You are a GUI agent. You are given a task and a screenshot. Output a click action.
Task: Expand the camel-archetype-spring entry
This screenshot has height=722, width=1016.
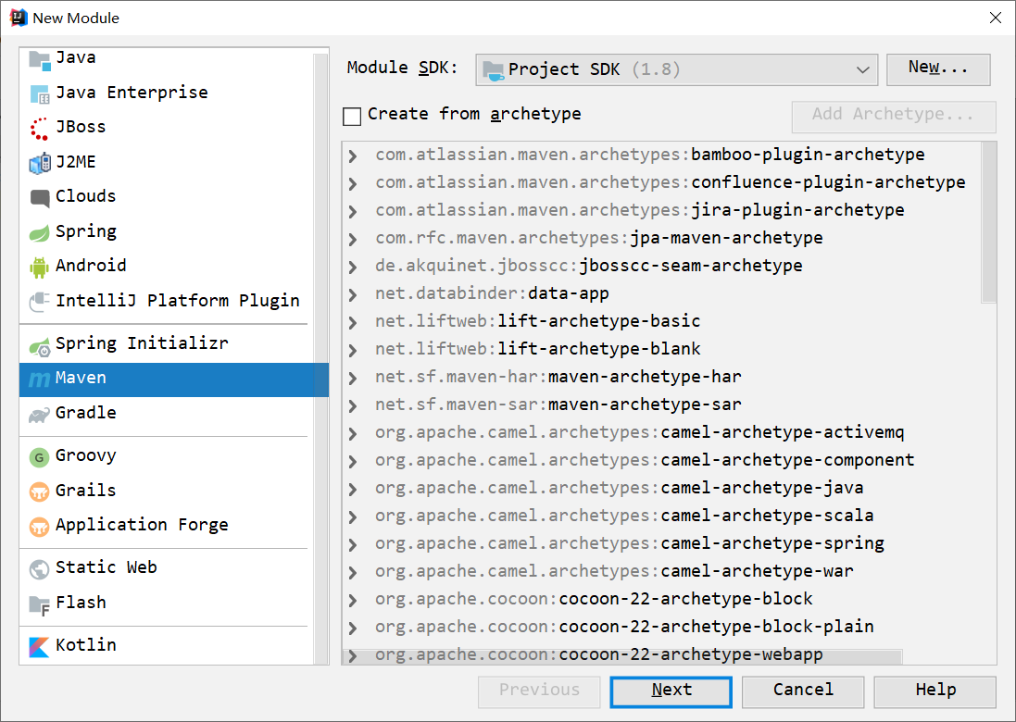[x=353, y=544]
